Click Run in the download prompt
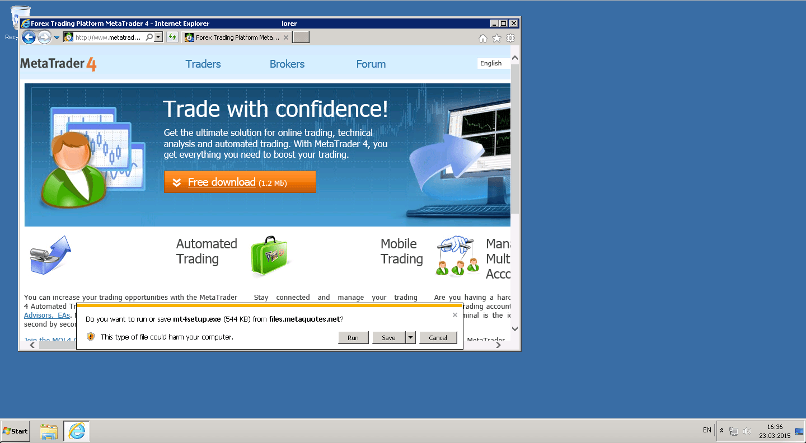This screenshot has height=443, width=806. pyautogui.click(x=353, y=337)
